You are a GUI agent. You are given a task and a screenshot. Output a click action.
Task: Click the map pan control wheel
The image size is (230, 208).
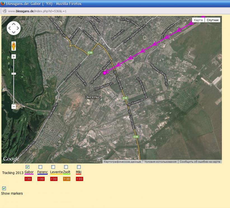click(13, 28)
